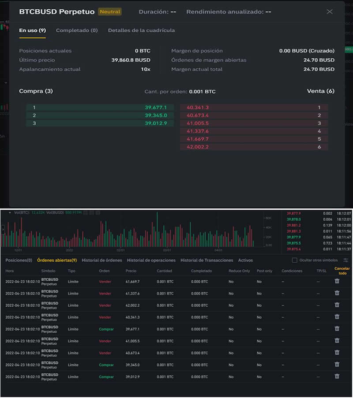
Task: Click Cancelar todo to cancel all orders
Action: 342,271
